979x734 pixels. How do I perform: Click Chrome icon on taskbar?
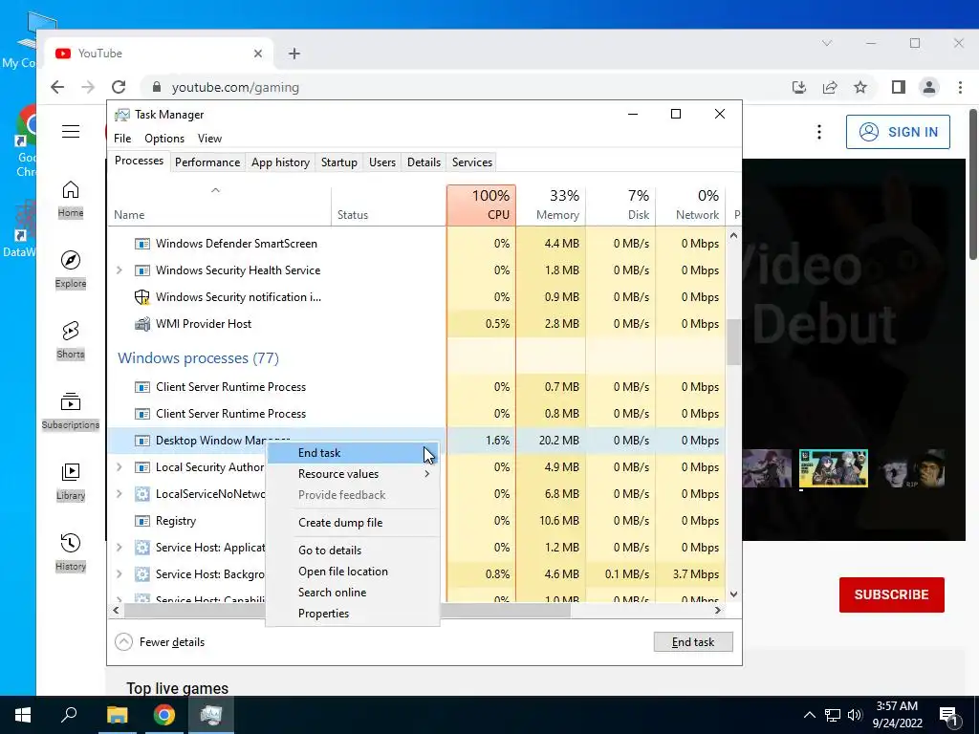[164, 715]
